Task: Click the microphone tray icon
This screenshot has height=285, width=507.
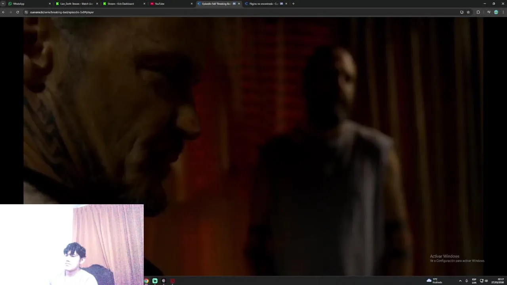Action: point(467,281)
